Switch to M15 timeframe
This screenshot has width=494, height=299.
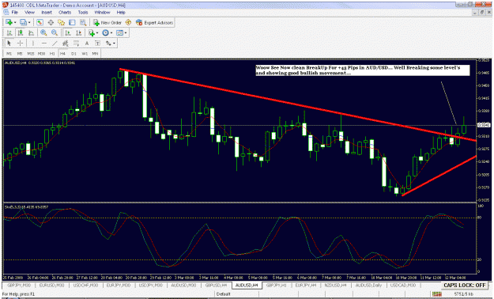[x=31, y=54]
